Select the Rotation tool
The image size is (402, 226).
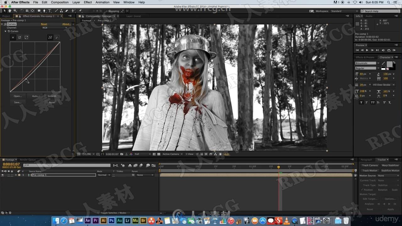[x=22, y=11]
